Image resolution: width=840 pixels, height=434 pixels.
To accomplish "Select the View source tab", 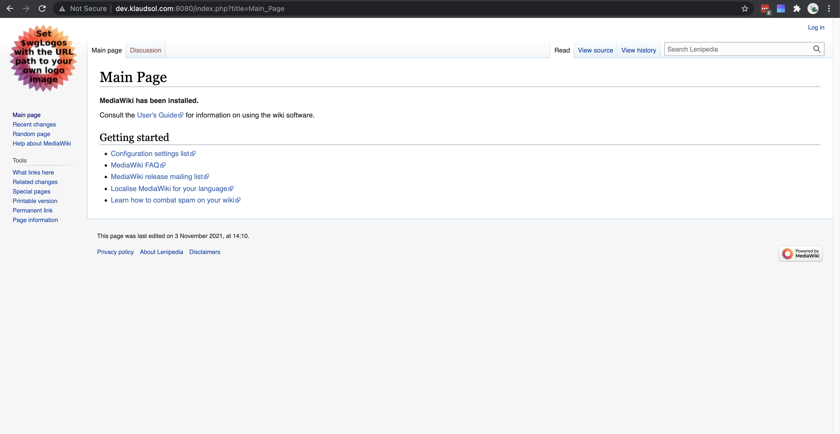I will [x=595, y=50].
